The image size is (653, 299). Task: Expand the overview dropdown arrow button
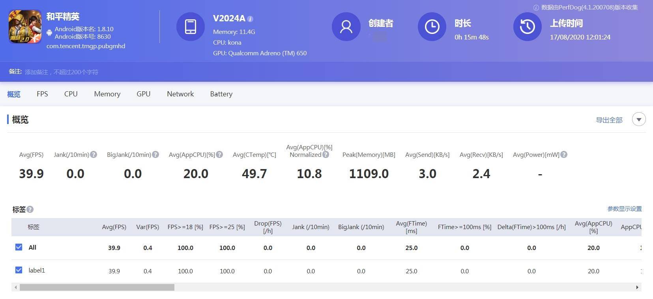639,119
